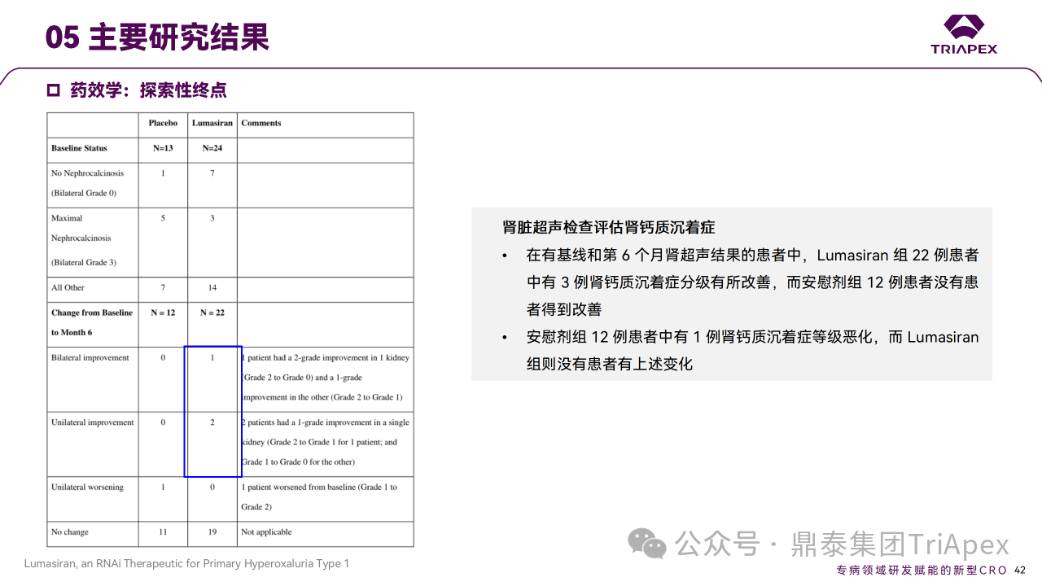Click the Not applicable comment cell
The width and height of the screenshot is (1042, 586).
[266, 532]
